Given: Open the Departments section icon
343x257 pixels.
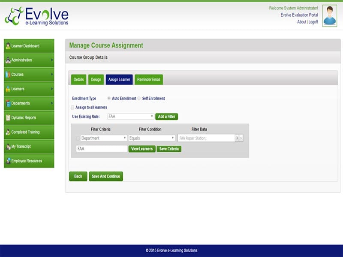Looking at the screenshot, I should [8, 103].
